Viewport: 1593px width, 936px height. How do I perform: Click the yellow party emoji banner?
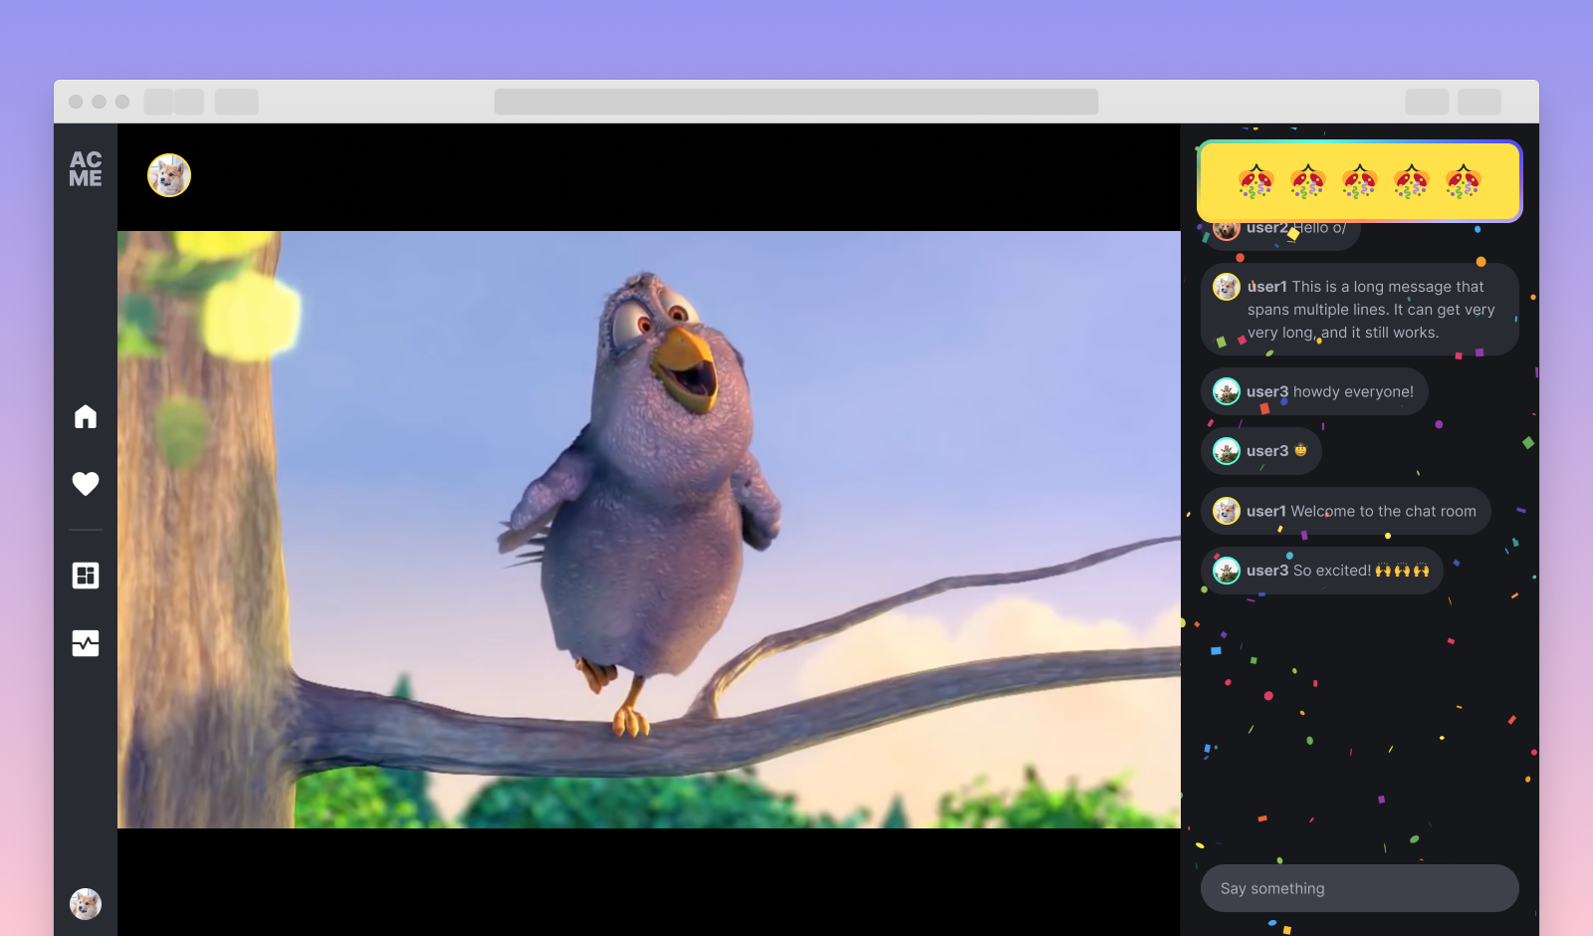click(1360, 181)
